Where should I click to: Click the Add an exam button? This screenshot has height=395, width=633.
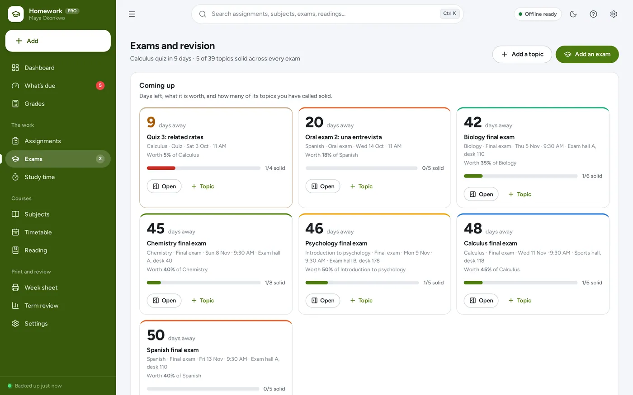point(587,54)
